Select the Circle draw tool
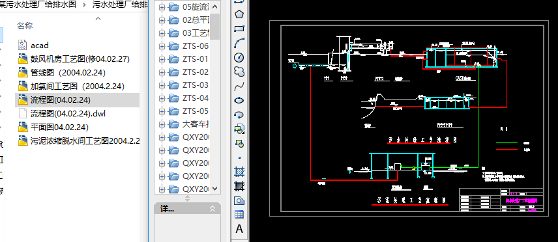Image resolution: width=558 pixels, height=242 pixels. (239, 57)
